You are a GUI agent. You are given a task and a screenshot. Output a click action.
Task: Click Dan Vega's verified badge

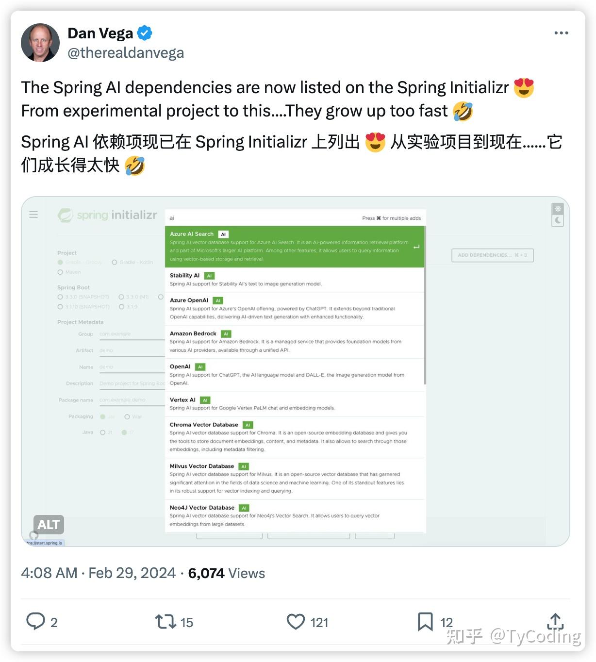click(x=145, y=33)
